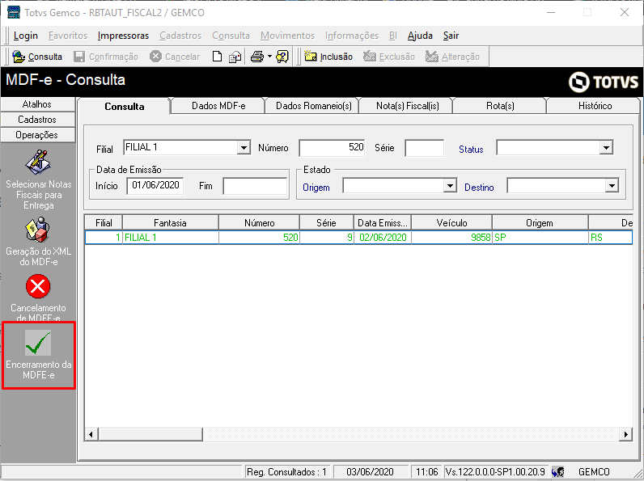
Task: Open the Login menu
Action: 25,36
